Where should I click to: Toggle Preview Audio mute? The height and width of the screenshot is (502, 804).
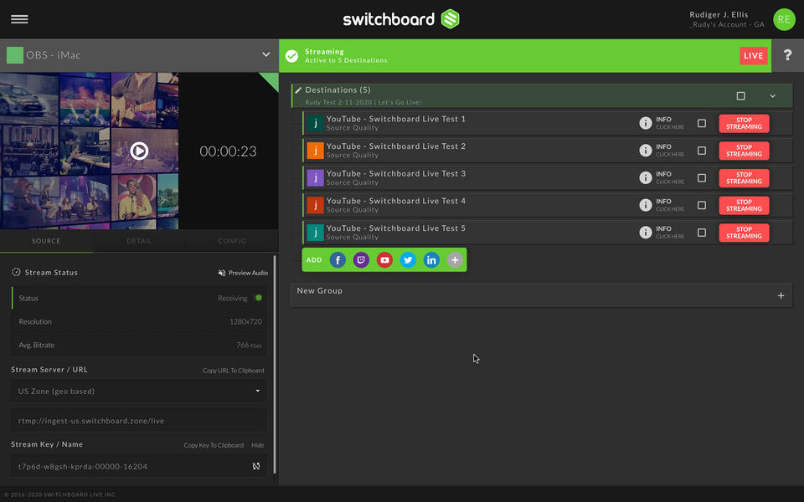pyautogui.click(x=243, y=273)
